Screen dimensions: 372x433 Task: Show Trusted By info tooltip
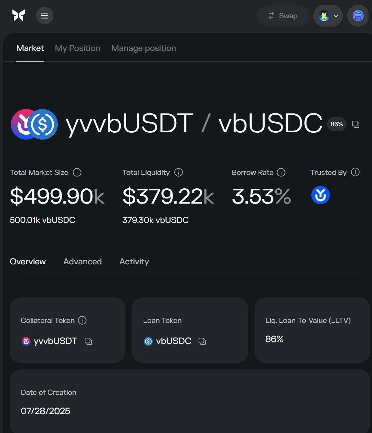coord(355,172)
